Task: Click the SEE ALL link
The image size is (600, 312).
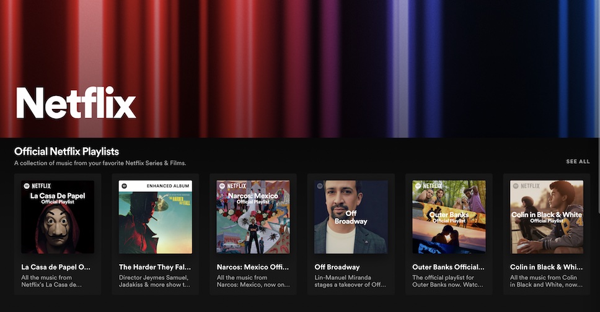Action: coord(578,162)
